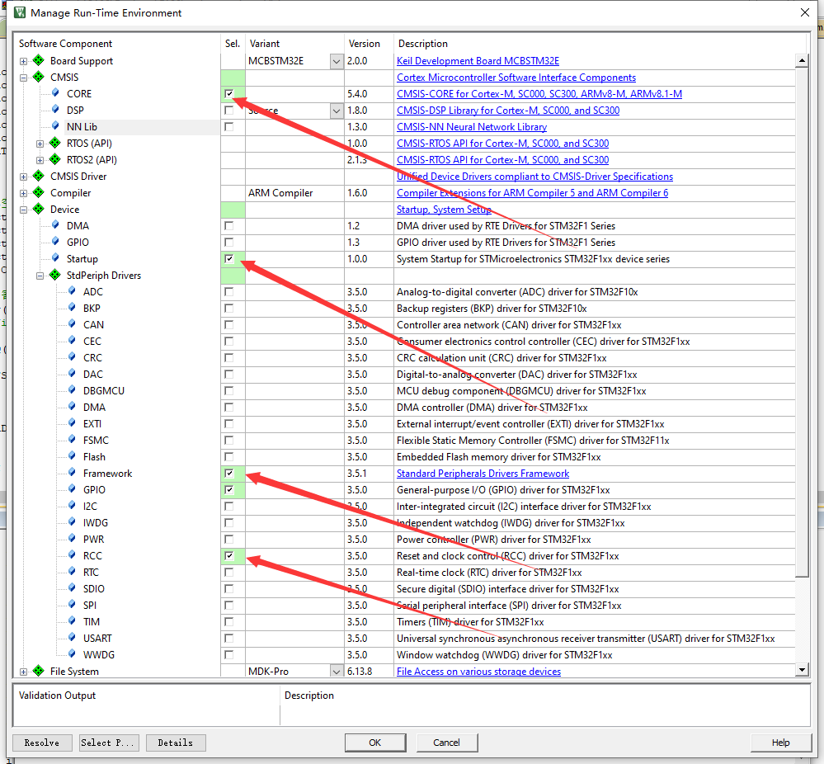Open the CMSIS-NN Neural Network Library link
The image size is (824, 764).
(472, 127)
